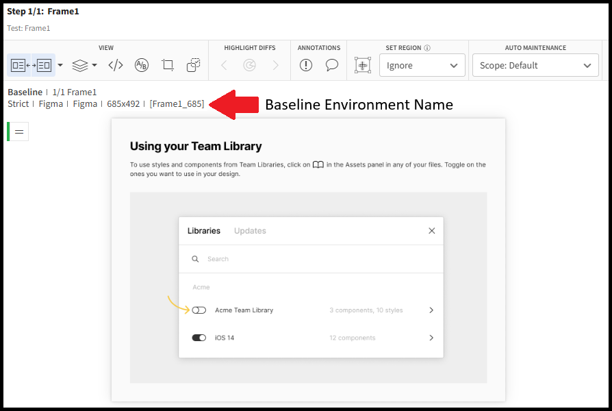Click the root cause analysis code icon
The image size is (612, 411).
pos(116,65)
